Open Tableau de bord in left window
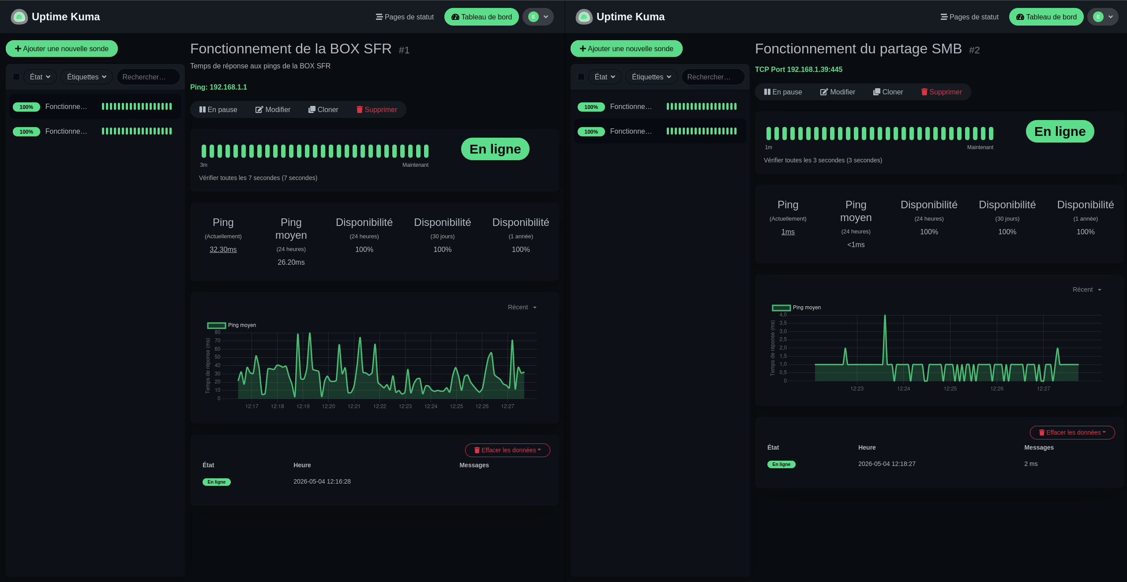The image size is (1127, 582). click(481, 17)
